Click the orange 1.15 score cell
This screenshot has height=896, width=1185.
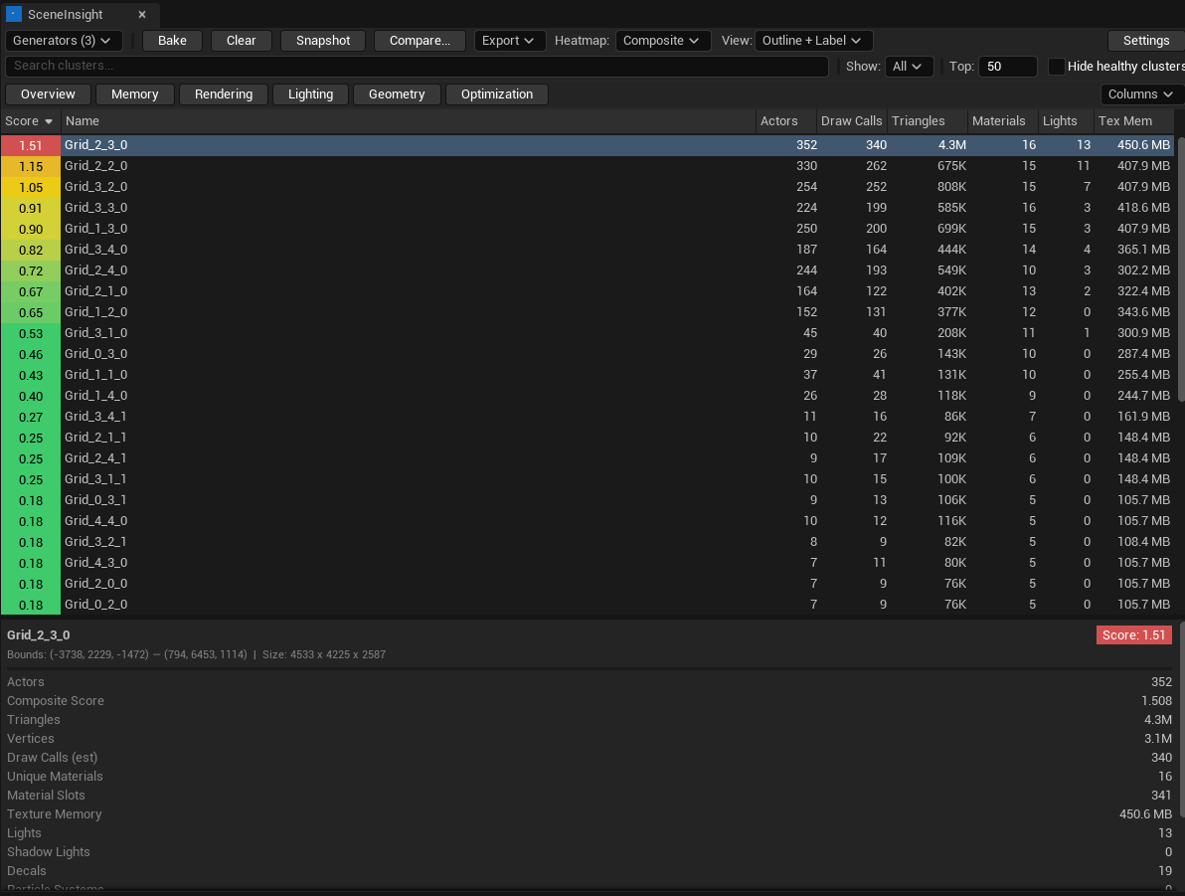[x=31, y=166]
